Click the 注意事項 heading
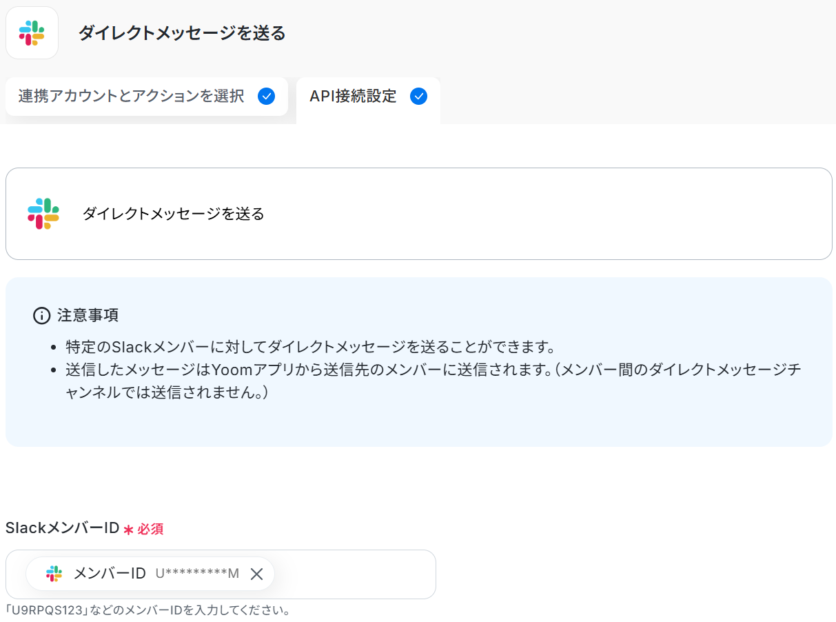Image resolution: width=836 pixels, height=622 pixels. (88, 316)
